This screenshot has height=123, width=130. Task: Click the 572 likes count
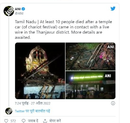[x=13, y=121]
